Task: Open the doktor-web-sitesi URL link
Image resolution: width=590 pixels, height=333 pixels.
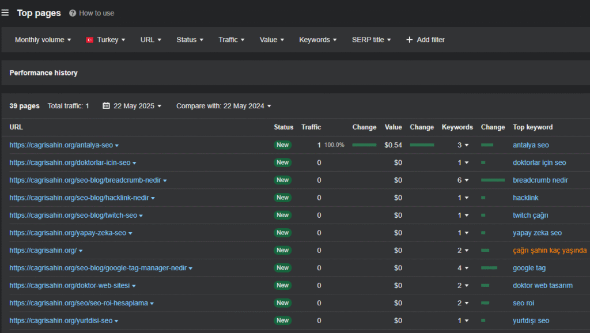Action: click(x=70, y=286)
